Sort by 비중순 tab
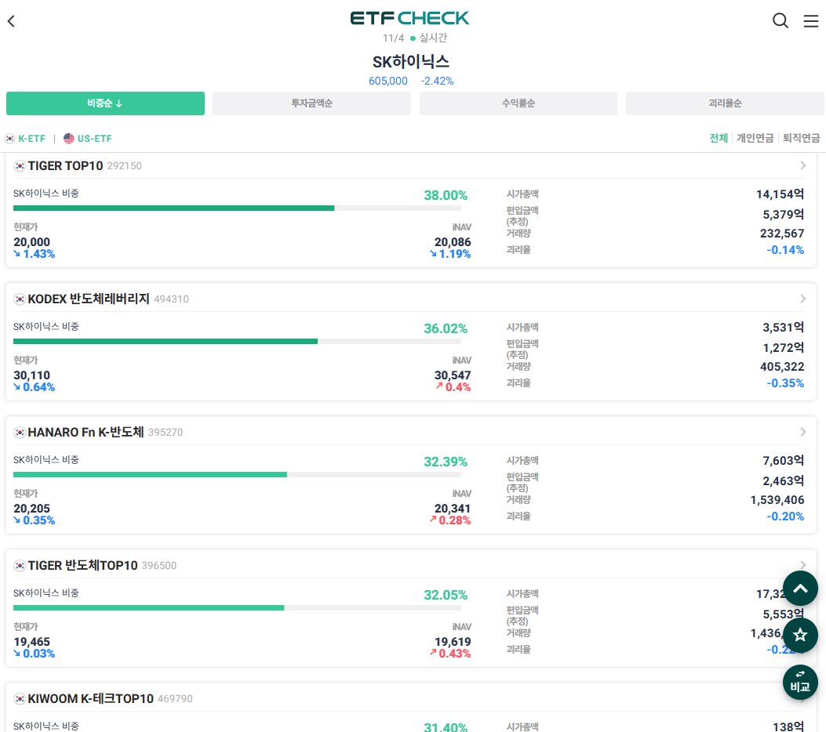826x732 pixels. 105,103
